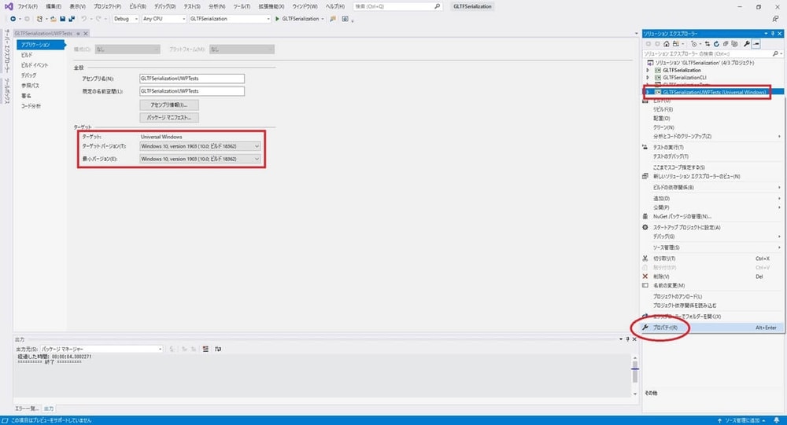Start debugging with the green play icon
Screen dimensions: 787x425
tap(277, 19)
